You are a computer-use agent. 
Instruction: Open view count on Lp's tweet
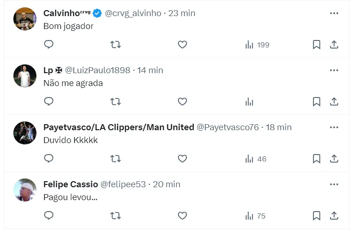(x=249, y=102)
